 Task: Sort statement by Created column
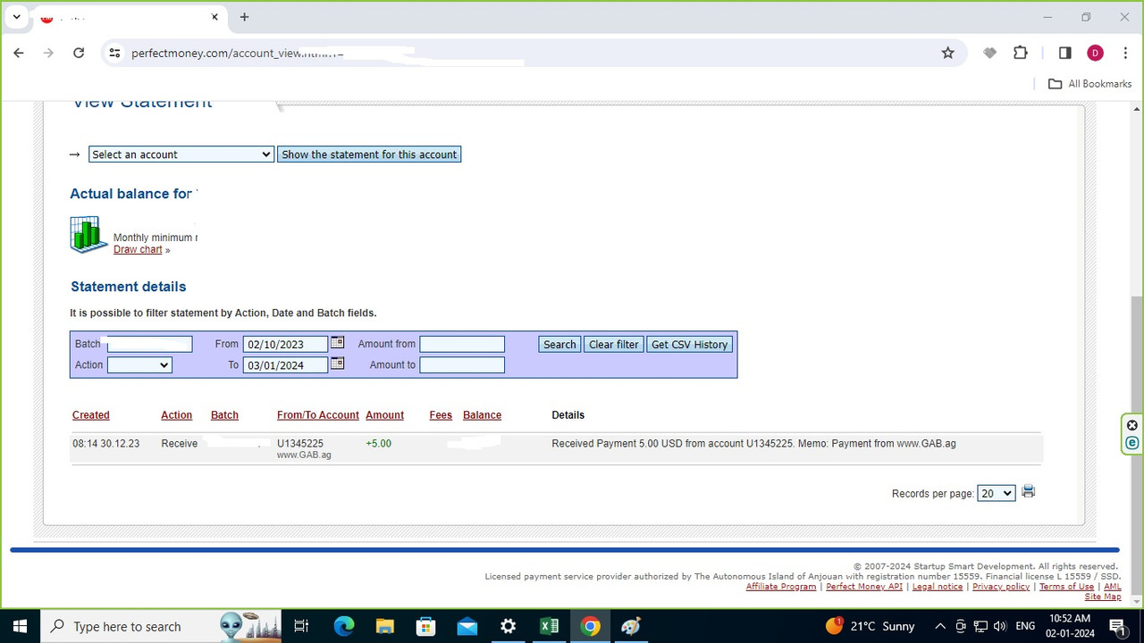tap(91, 415)
